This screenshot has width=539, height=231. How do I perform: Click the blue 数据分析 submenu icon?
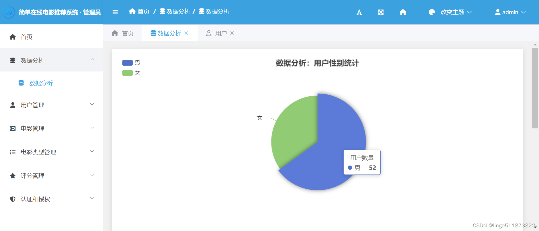coord(21,83)
